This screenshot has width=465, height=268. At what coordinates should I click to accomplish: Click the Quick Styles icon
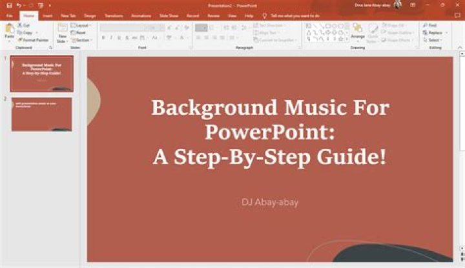point(373,30)
